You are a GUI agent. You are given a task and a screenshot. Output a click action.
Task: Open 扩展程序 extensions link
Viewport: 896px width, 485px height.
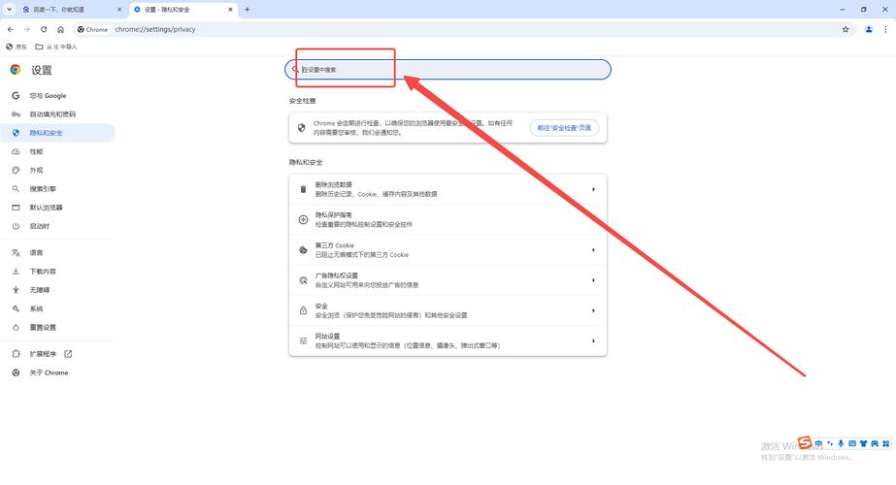[57, 354]
